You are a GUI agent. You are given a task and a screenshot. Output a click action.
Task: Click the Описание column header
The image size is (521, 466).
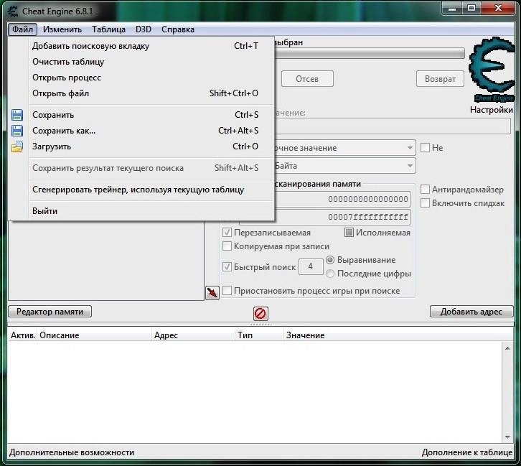tap(95, 335)
